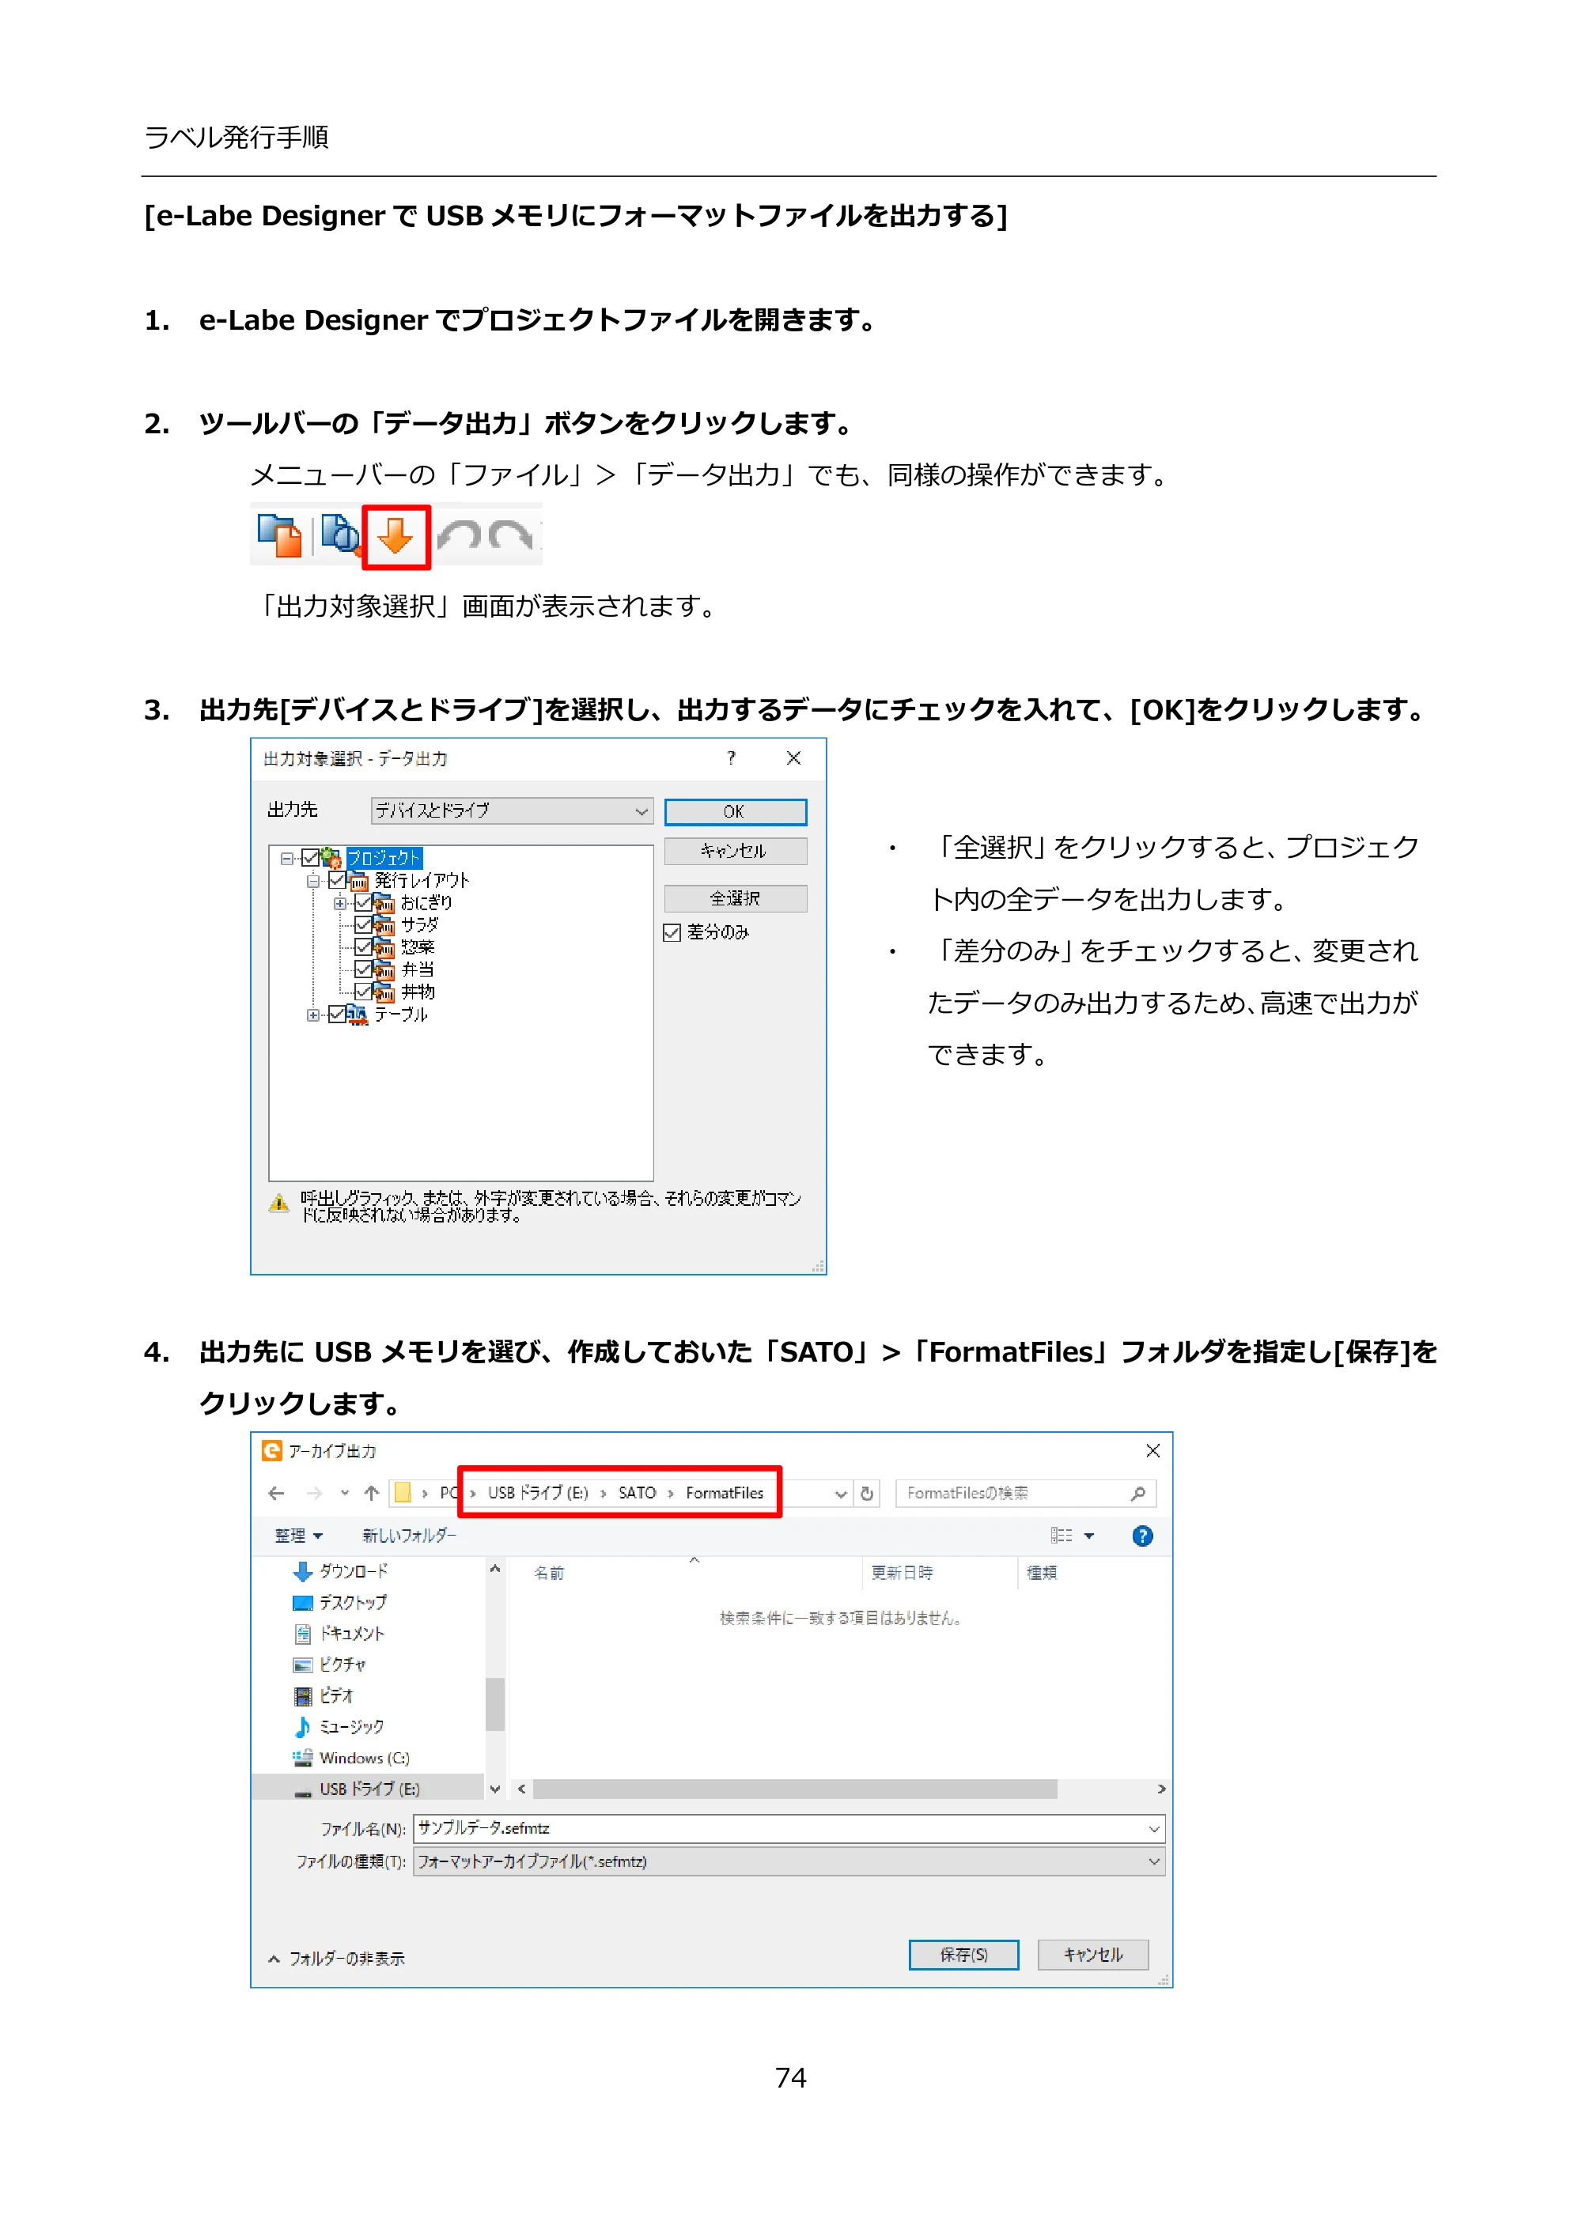Click フォルダーの非表示 to hide folders
Viewport: 1582px width, 2237px height.
click(x=336, y=1959)
